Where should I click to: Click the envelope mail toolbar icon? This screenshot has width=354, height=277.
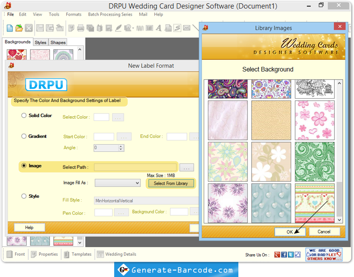click(187, 28)
